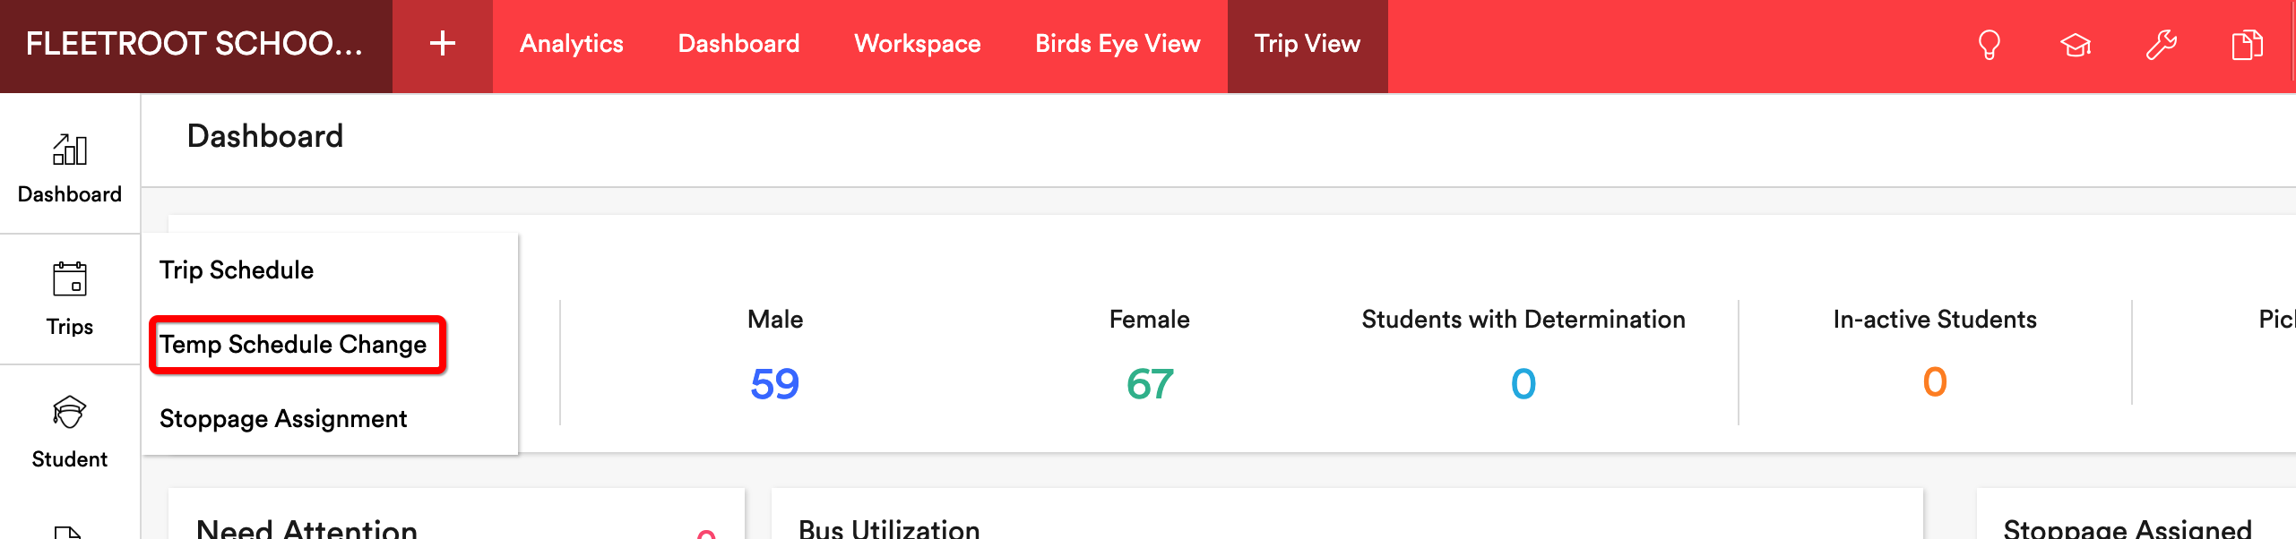
Task: Open the wrench settings icon
Action: 2161,45
